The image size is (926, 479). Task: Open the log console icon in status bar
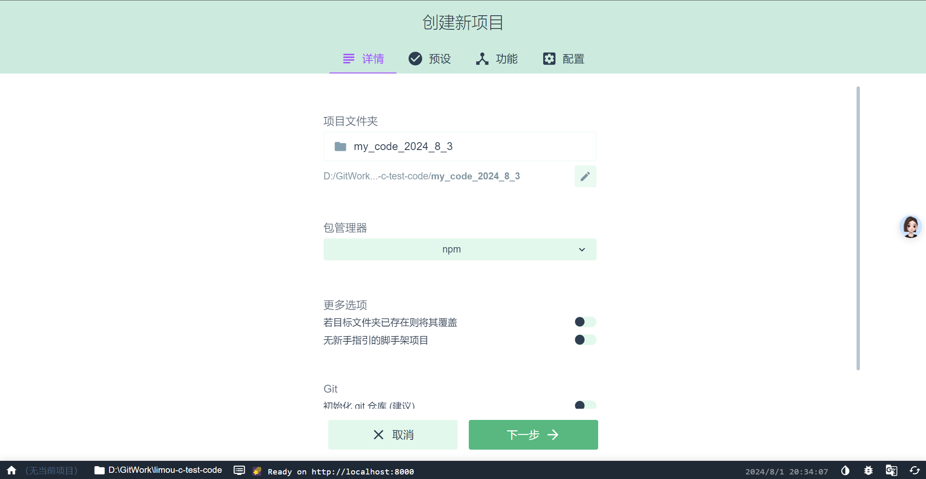239,470
